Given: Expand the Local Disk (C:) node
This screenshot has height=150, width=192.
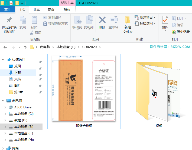Looking at the screenshot, I should [x=5, y=114].
